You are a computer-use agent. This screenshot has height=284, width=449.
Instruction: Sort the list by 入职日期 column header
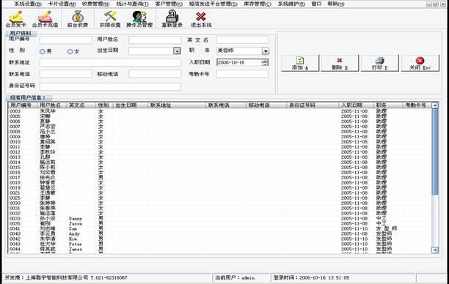coord(357,105)
